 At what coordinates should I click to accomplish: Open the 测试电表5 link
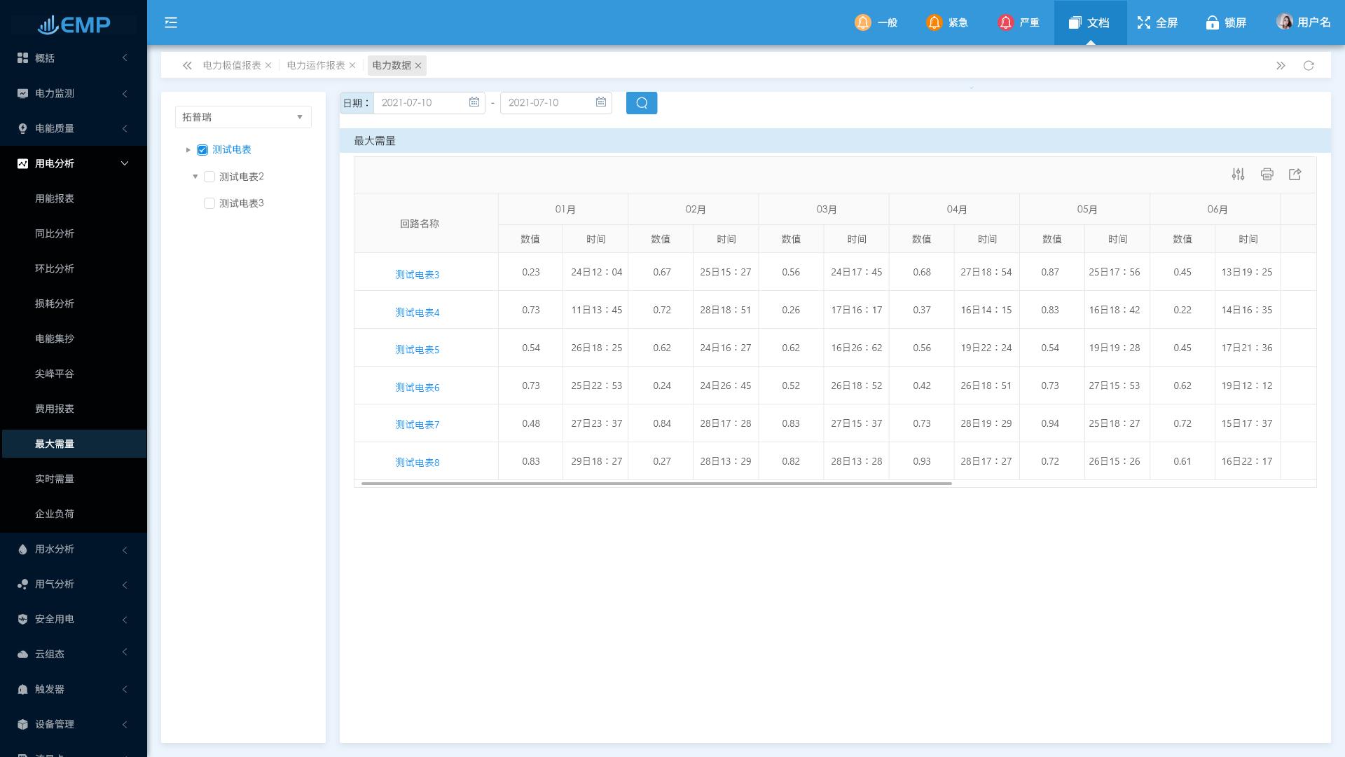[417, 350]
